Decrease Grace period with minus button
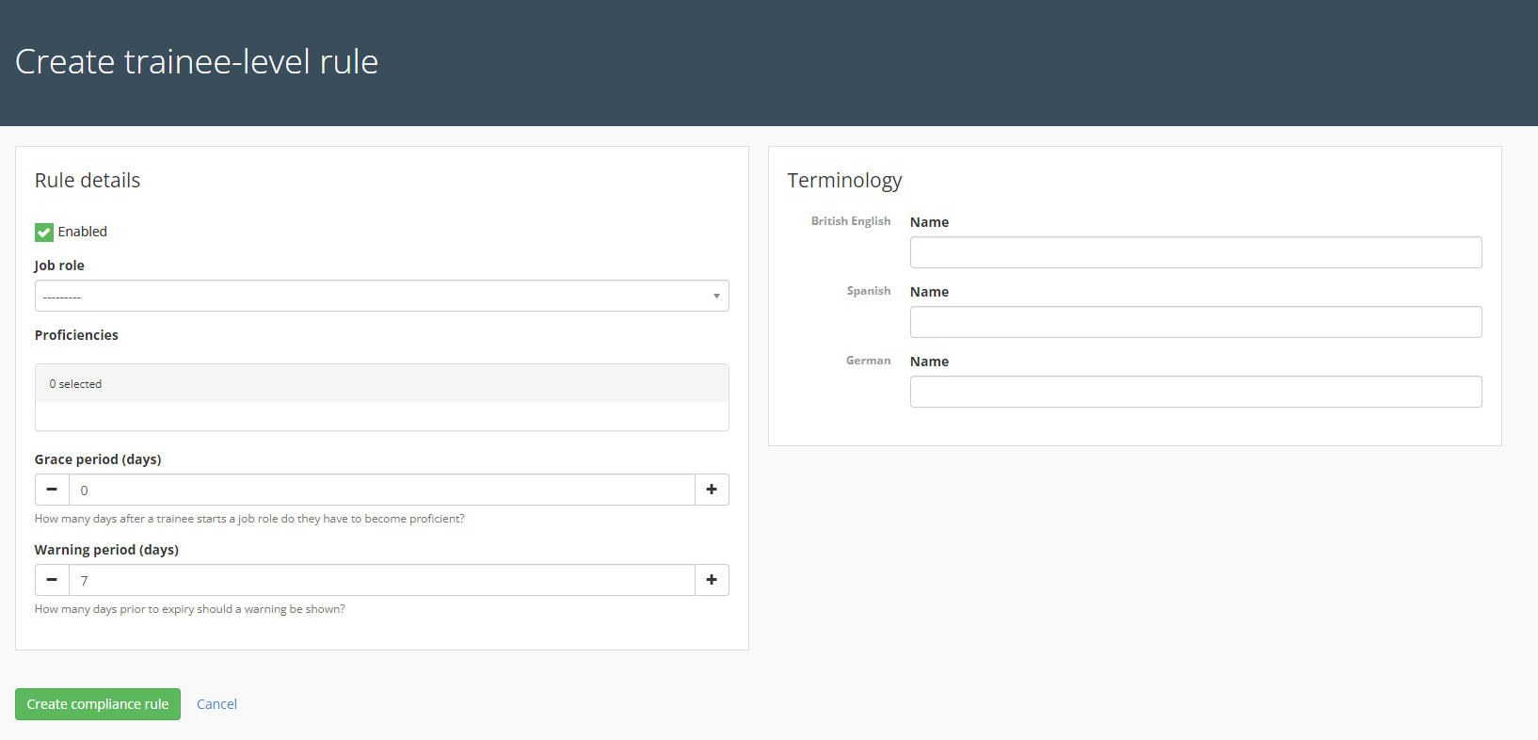Viewport: 1538px width, 740px height. click(x=52, y=490)
